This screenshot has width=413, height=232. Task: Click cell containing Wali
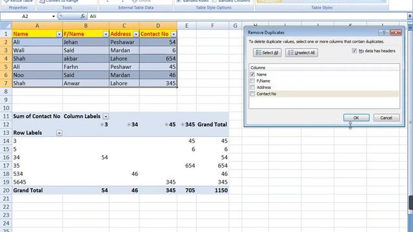(x=37, y=50)
